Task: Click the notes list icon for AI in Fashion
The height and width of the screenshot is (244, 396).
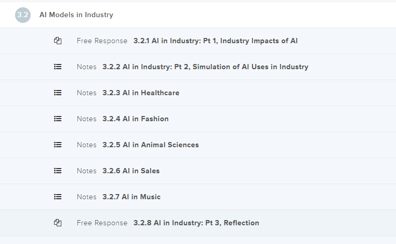Action: (58, 119)
